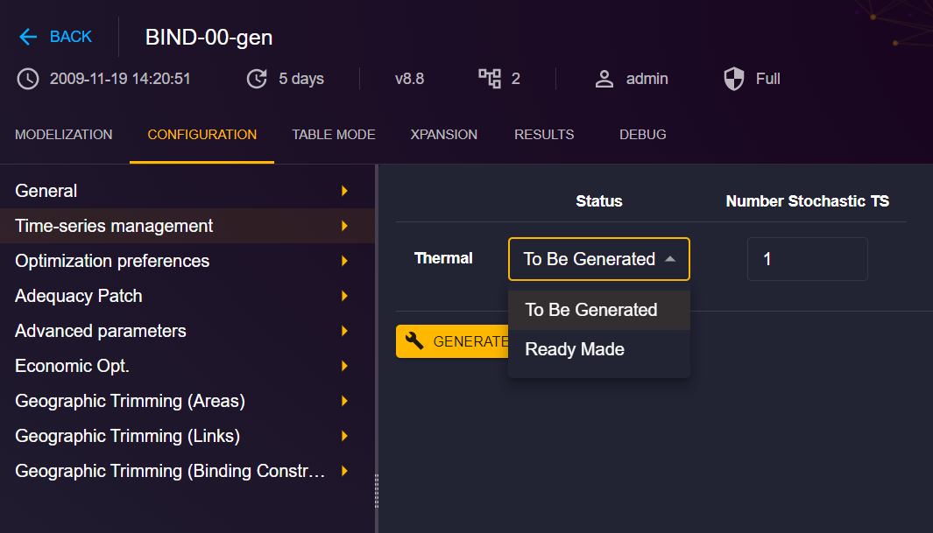Click the clock icon beside creation date

pos(28,79)
